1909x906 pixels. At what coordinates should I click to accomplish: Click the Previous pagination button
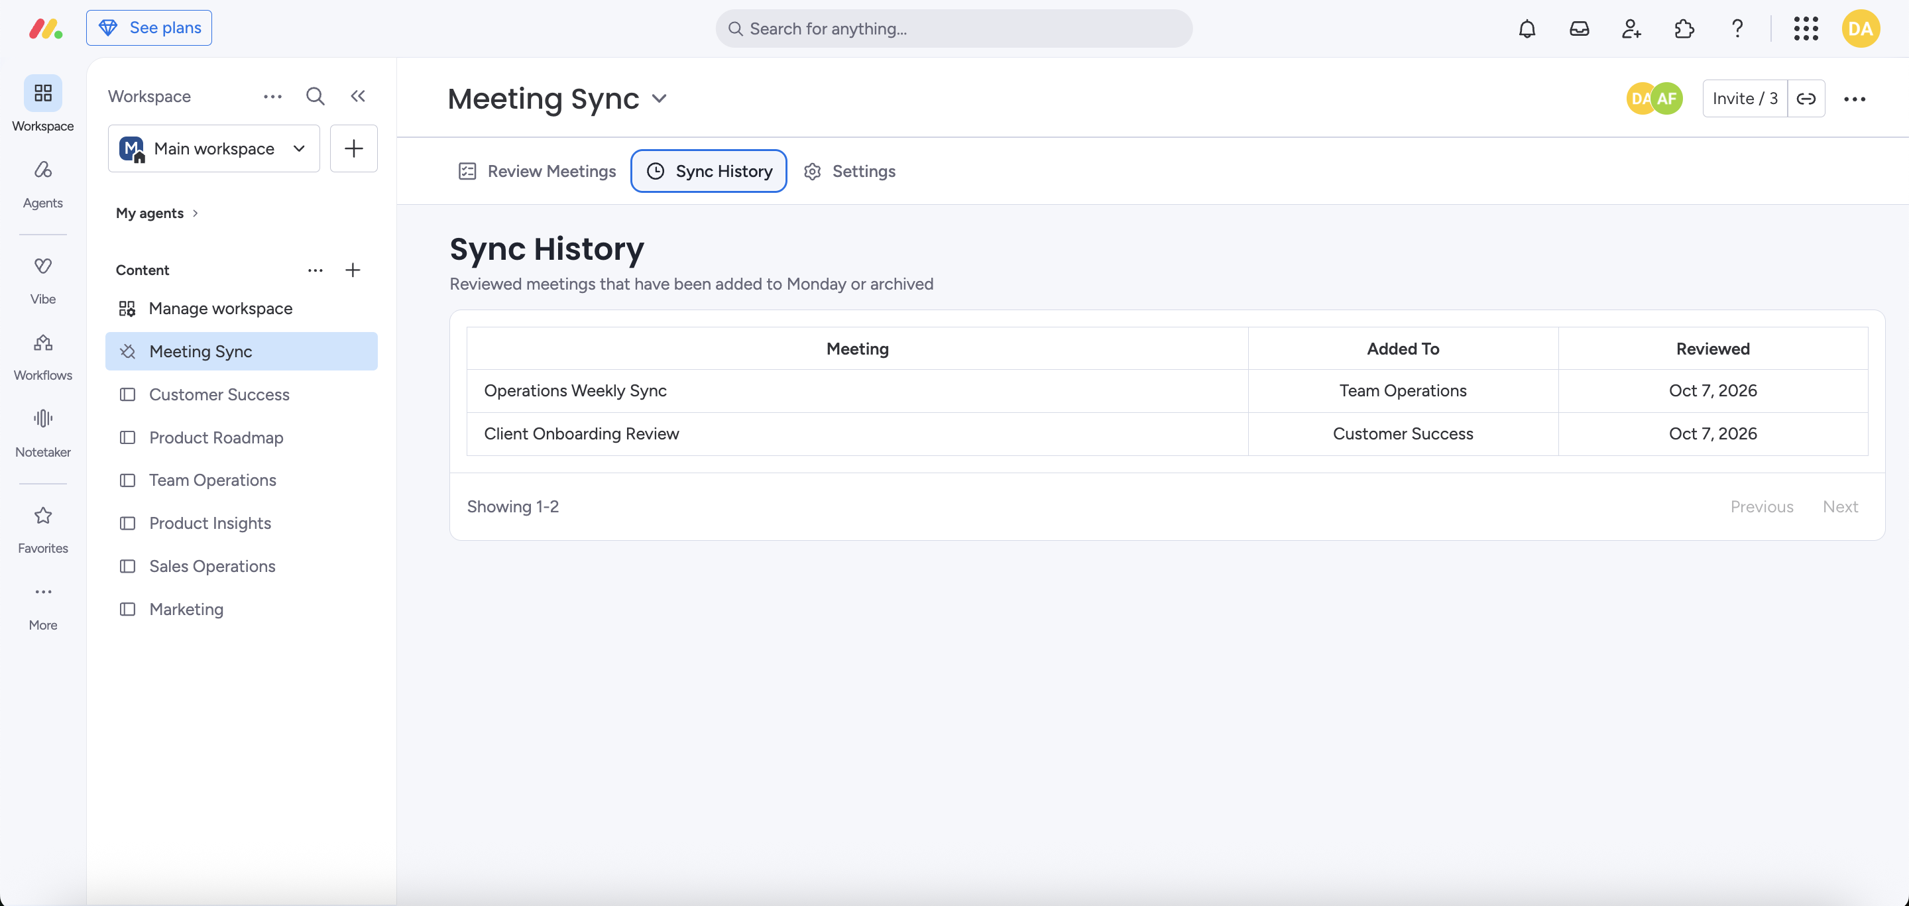[x=1762, y=507]
